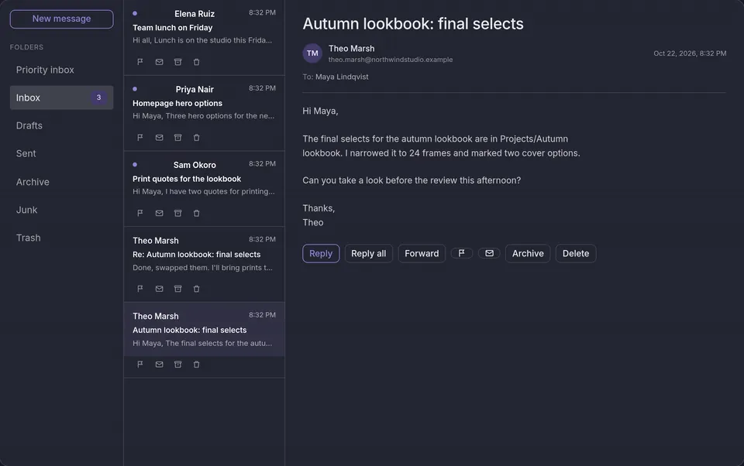Click sender email theo.marsh@northwindstudio.example
The height and width of the screenshot is (466, 744).
[391, 60]
